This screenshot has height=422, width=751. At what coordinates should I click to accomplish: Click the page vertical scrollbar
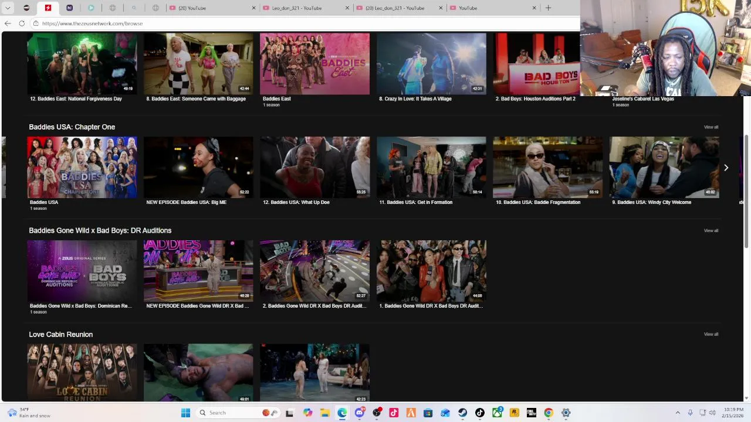(746, 190)
